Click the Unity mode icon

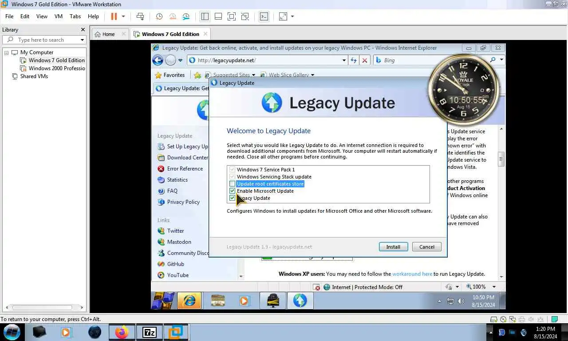(245, 16)
